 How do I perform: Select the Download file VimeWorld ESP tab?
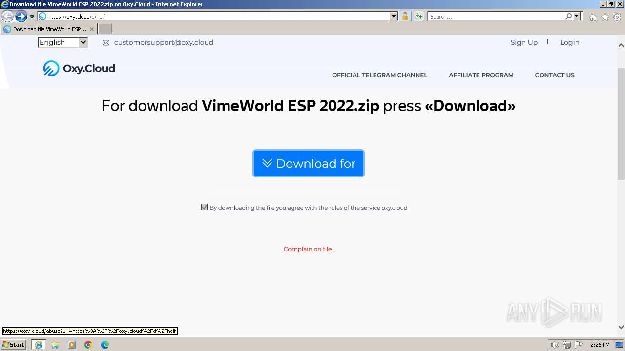click(x=48, y=29)
